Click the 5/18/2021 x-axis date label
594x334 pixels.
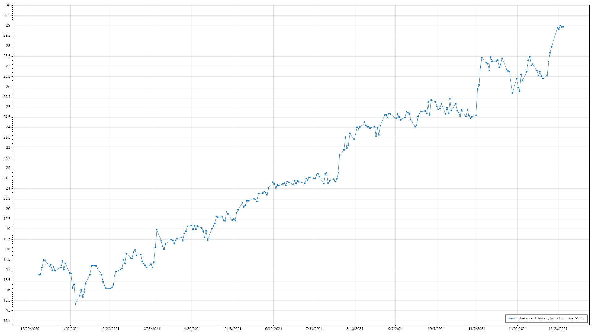pos(233,328)
